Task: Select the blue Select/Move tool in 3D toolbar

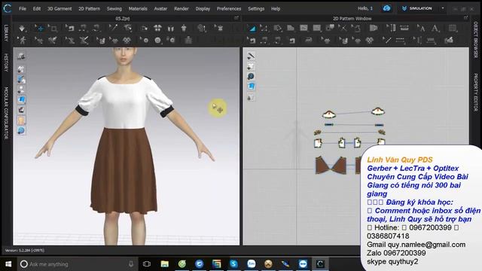Action: pyautogui.click(x=40, y=29)
